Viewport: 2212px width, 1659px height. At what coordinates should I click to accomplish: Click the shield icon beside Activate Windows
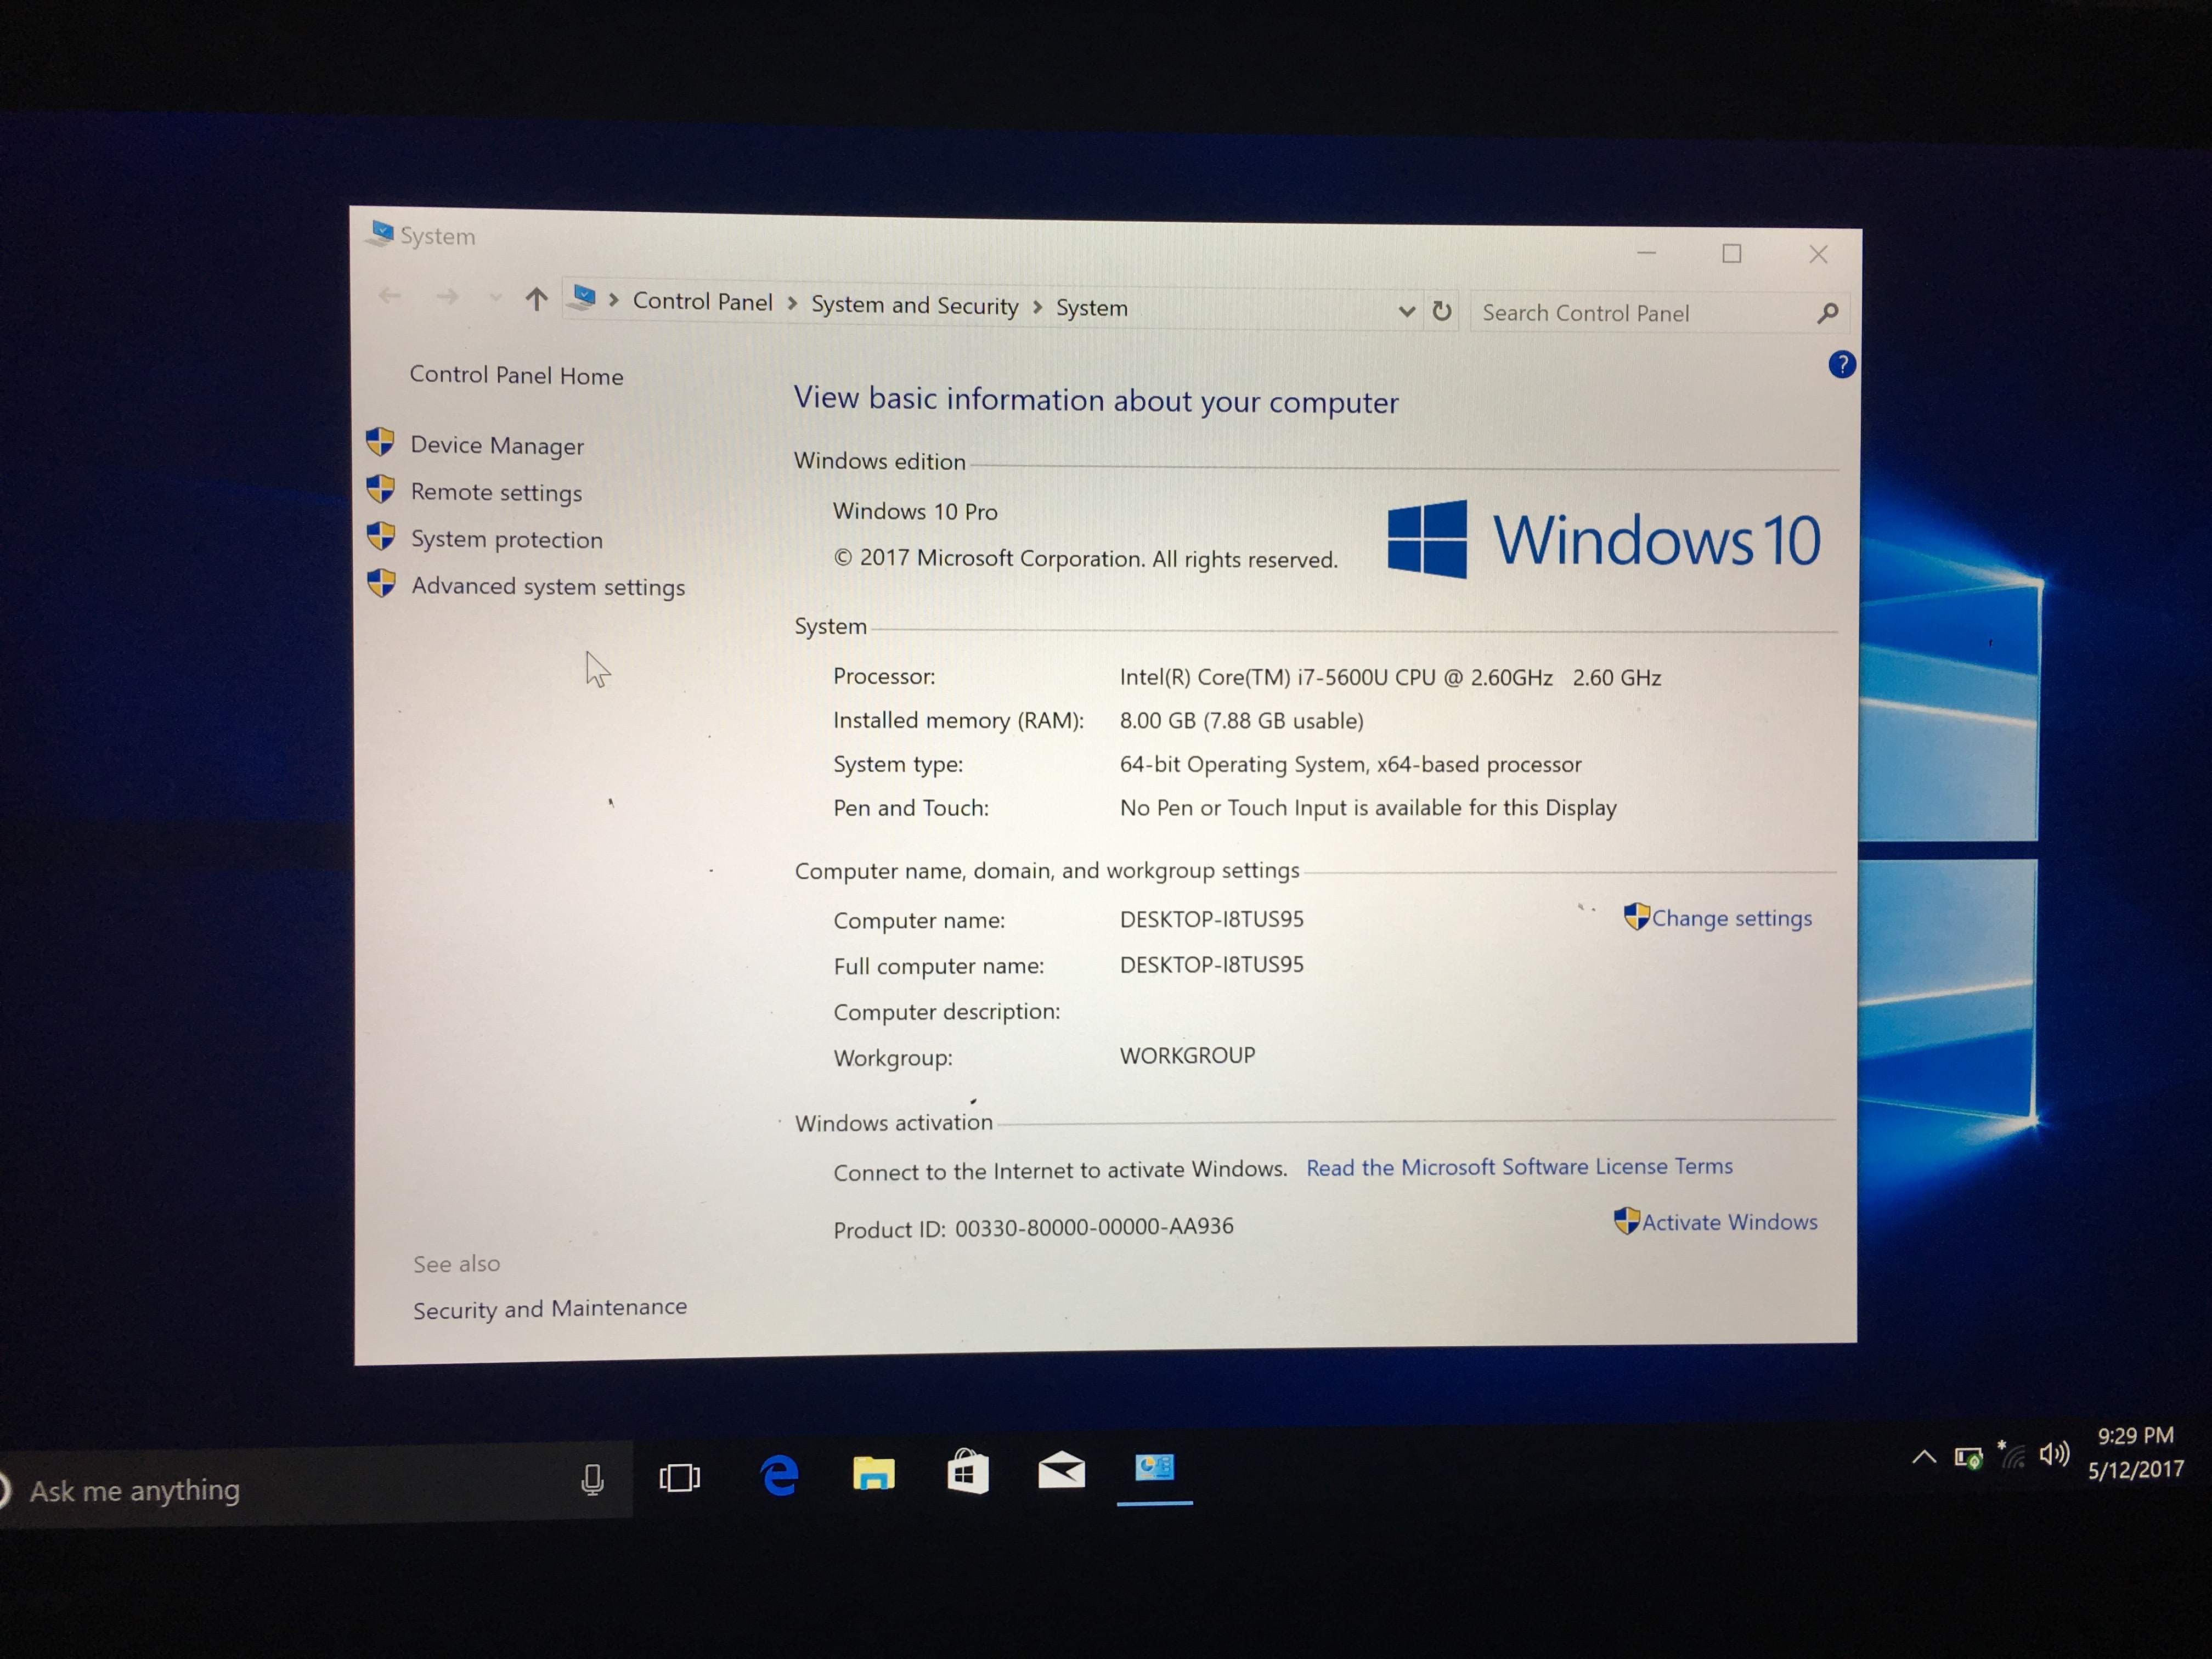1627,1221
